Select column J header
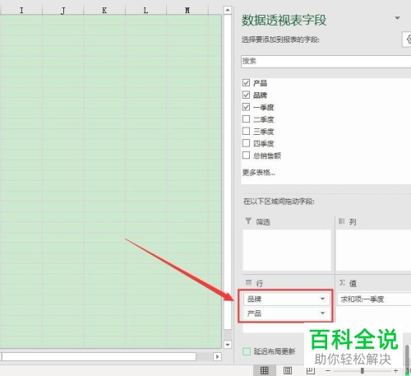 tap(63, 11)
